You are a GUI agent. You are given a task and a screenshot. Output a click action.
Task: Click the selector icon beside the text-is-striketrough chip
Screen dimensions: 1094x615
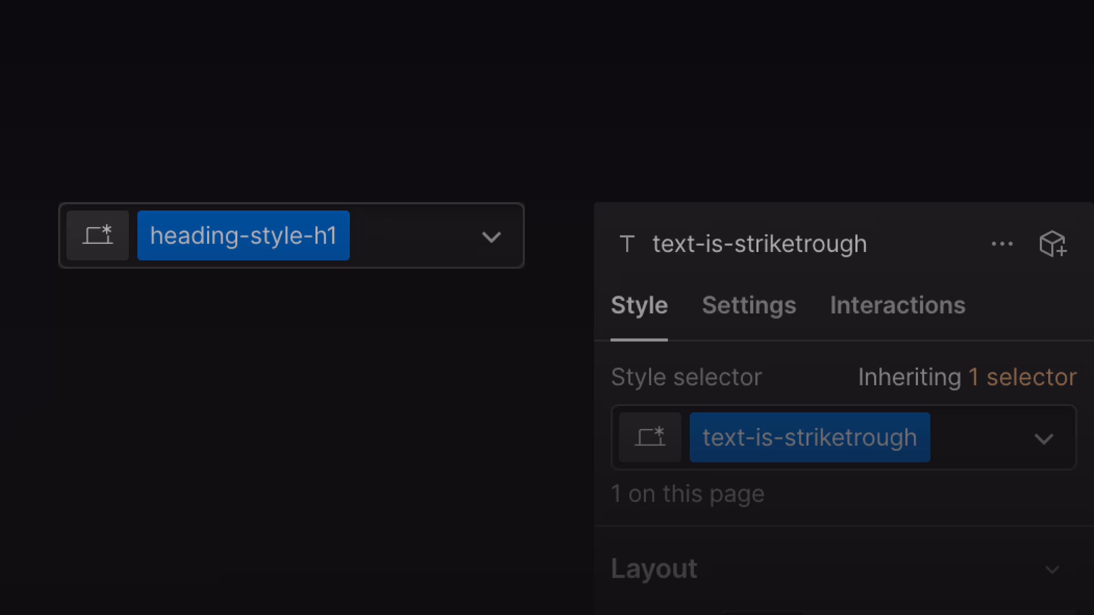coord(650,437)
